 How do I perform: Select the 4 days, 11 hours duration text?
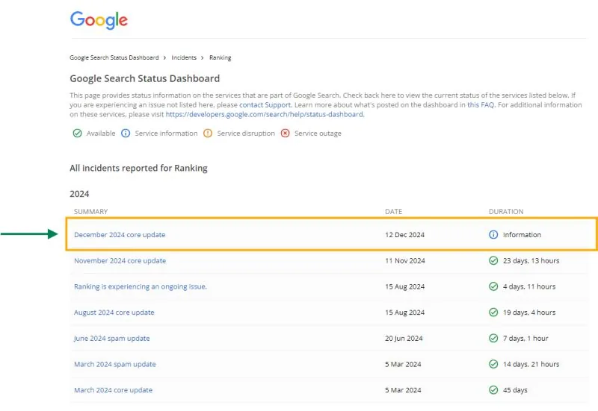point(529,286)
